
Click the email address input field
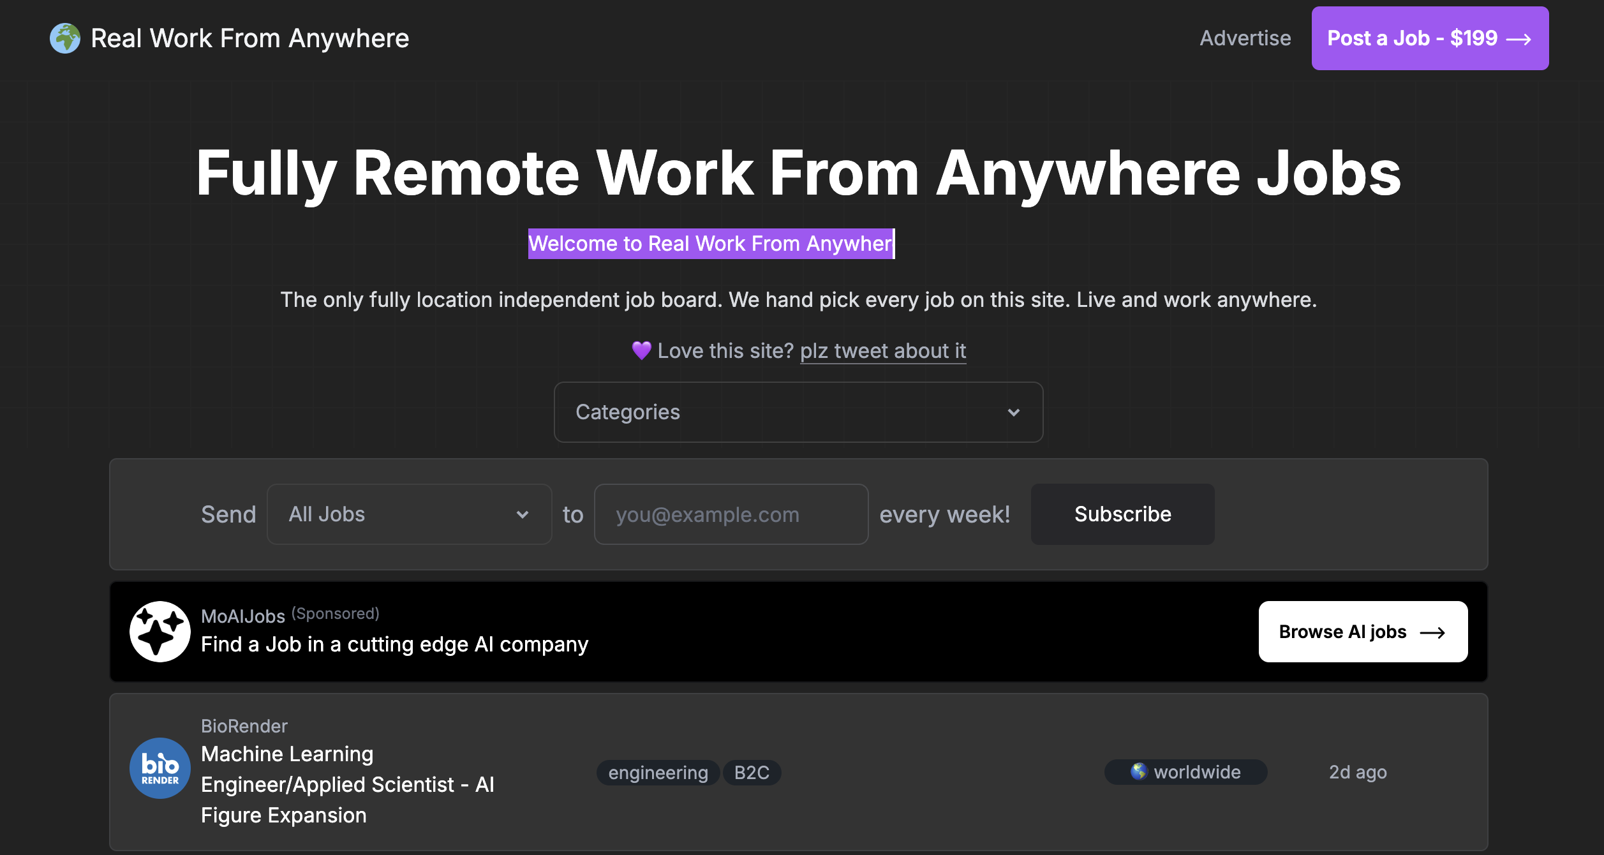[x=731, y=514]
